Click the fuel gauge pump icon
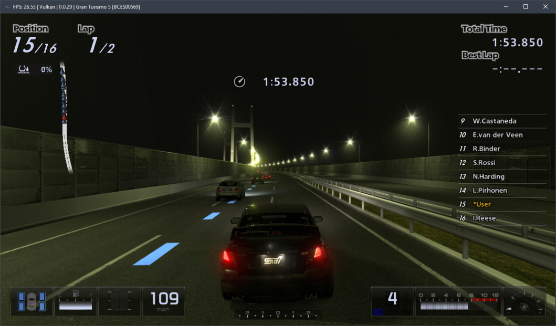Screen dimensions: 556x326 (x=75, y=295)
